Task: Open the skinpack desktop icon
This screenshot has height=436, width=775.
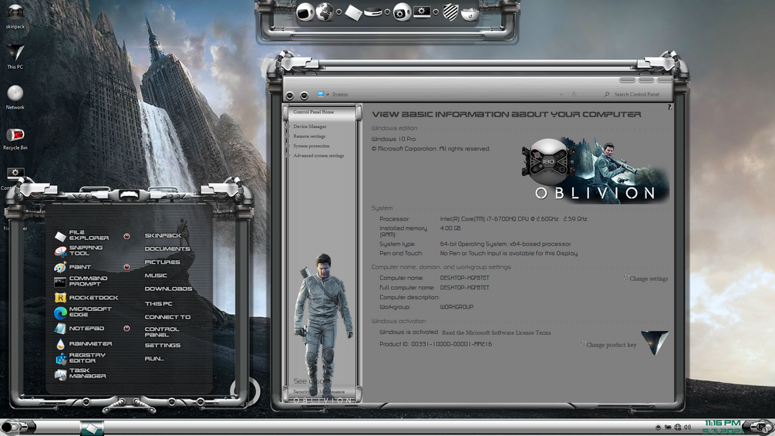Action: pos(15,15)
